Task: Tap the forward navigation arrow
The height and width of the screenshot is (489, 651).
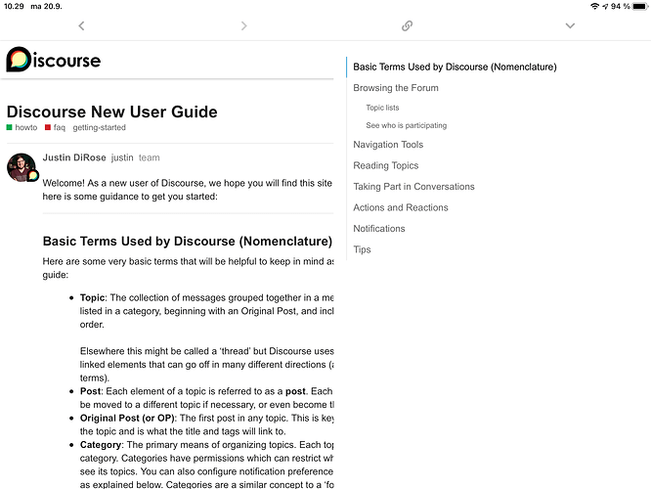Action: click(244, 25)
